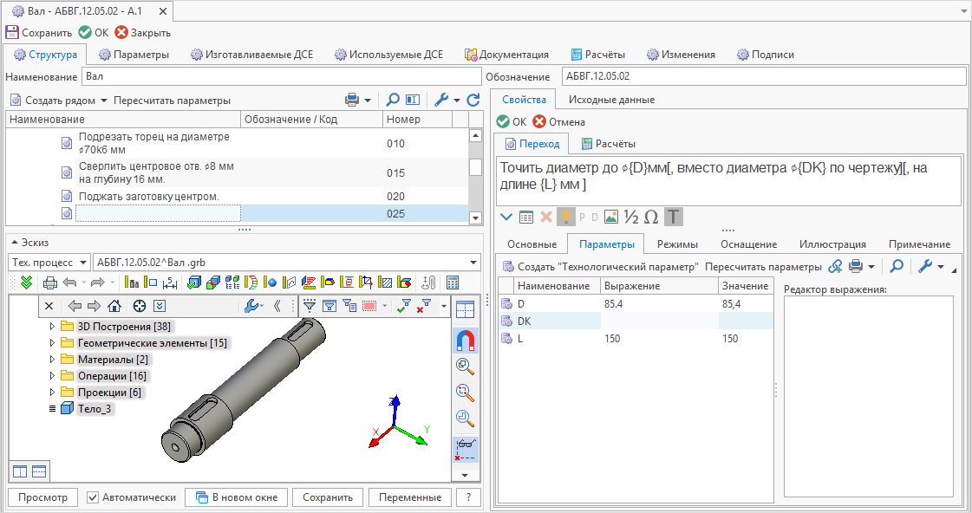Expand the Проекции [6] folder
The height and width of the screenshot is (513, 972).
[52, 393]
